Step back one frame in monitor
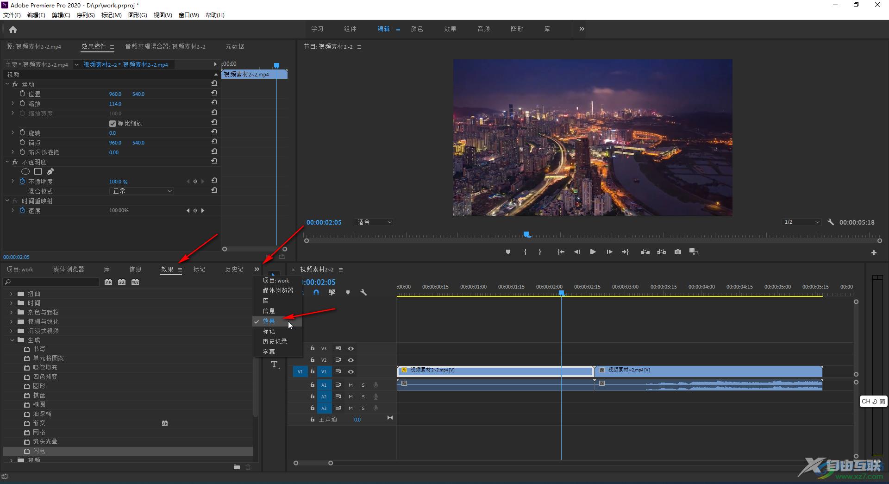This screenshot has height=484, width=889. coord(576,252)
